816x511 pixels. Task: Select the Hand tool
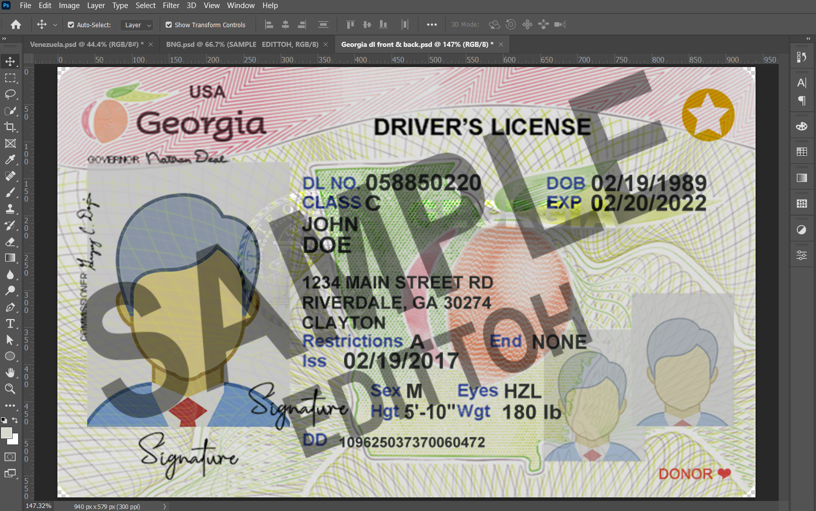10,373
